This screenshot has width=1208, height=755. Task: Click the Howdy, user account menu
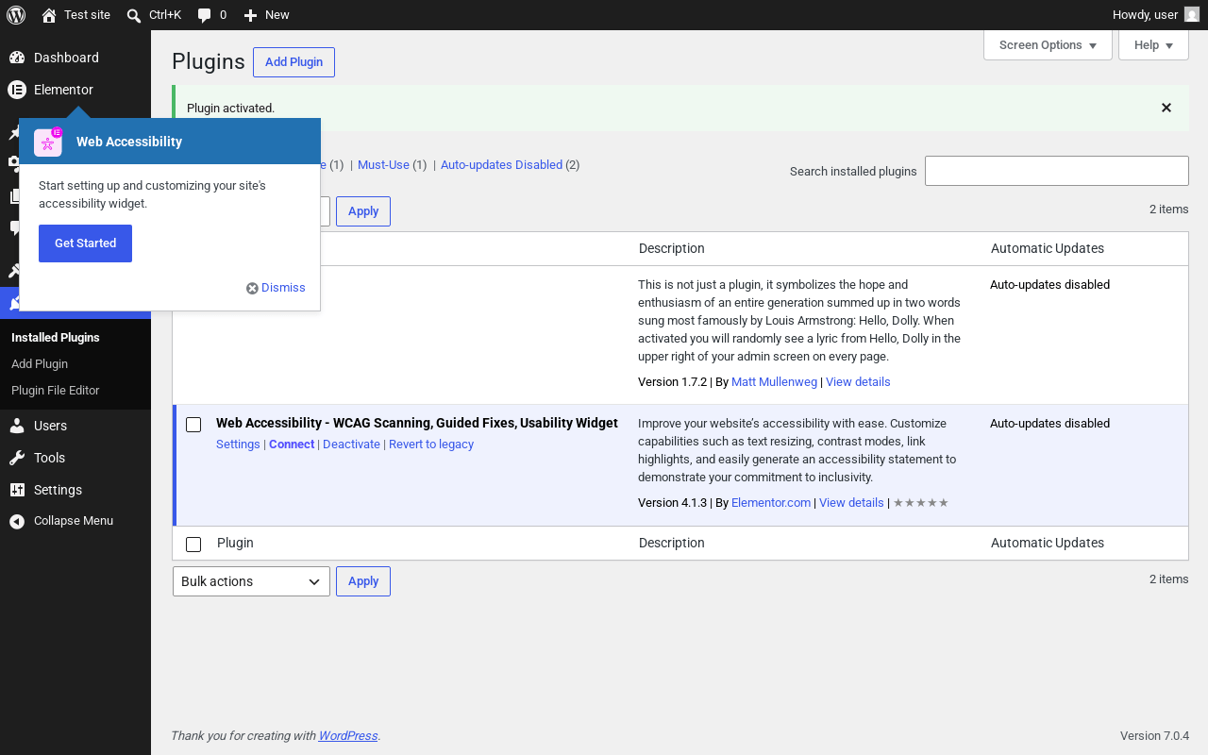pyautogui.click(x=1155, y=15)
